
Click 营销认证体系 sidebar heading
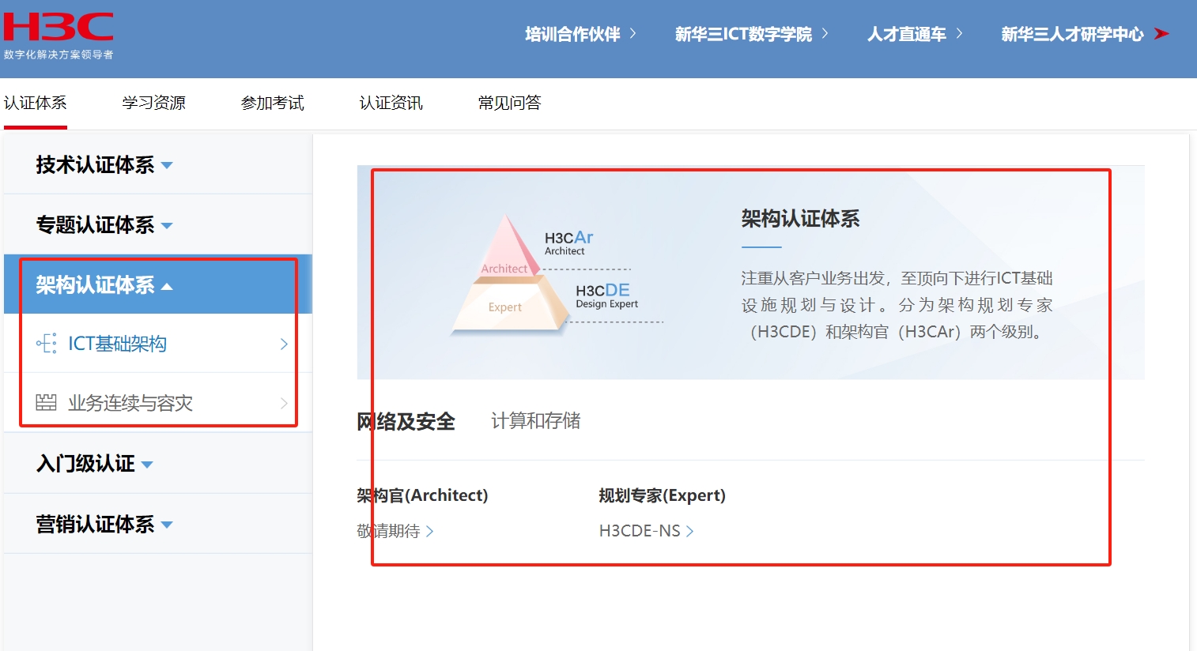point(95,524)
